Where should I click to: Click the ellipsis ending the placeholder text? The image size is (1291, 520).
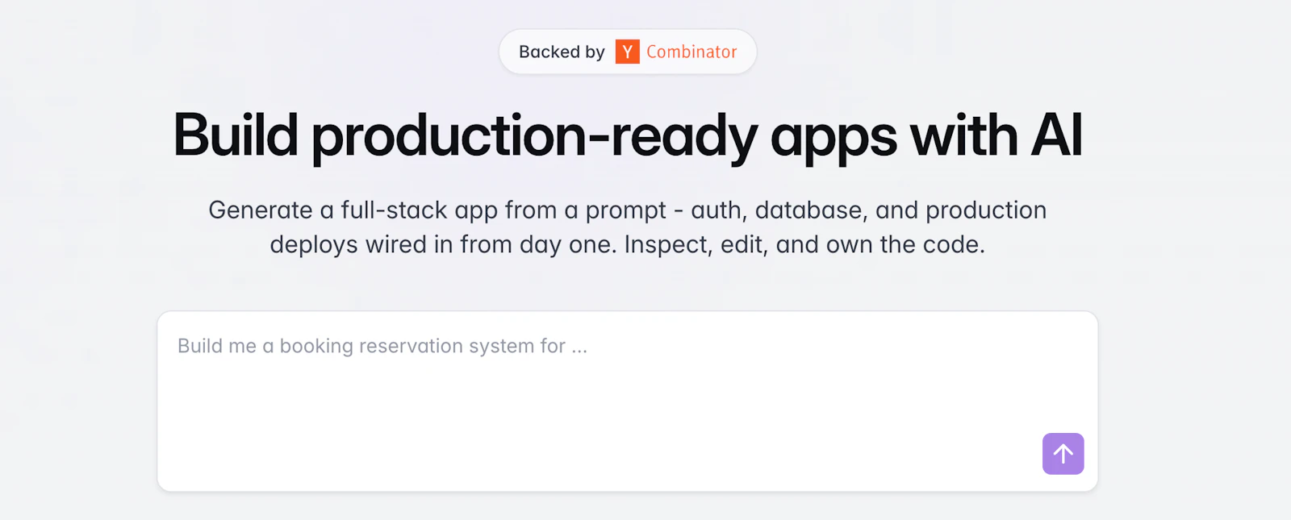[x=579, y=348]
